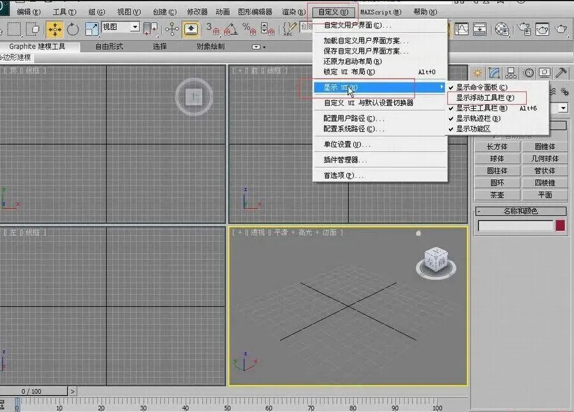Click the ViewCube in perspective viewport
574x412 pixels.
pyautogui.click(x=436, y=260)
